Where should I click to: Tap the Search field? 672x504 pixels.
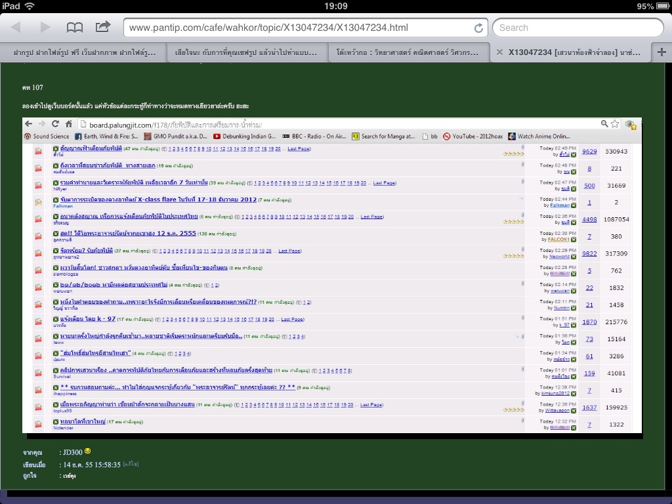pos(577,28)
